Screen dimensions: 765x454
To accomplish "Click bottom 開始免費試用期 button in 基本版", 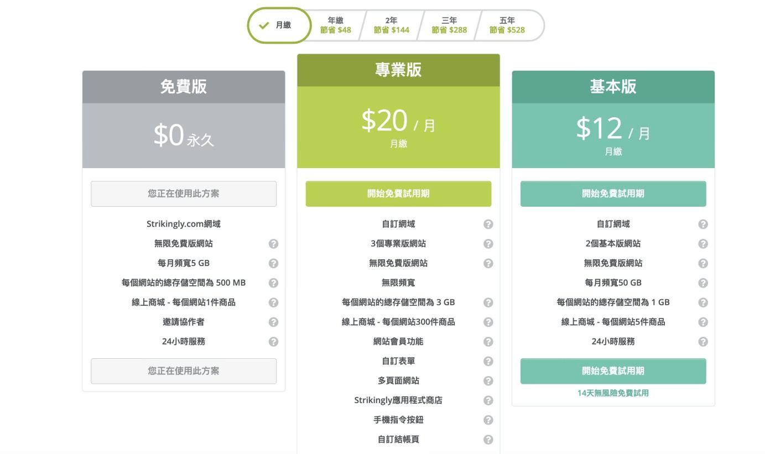I will (613, 371).
